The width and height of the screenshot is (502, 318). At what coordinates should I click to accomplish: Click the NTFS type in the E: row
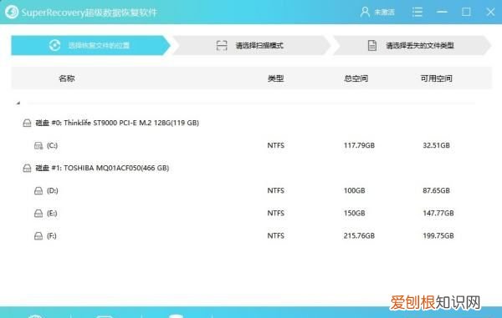pyautogui.click(x=275, y=213)
